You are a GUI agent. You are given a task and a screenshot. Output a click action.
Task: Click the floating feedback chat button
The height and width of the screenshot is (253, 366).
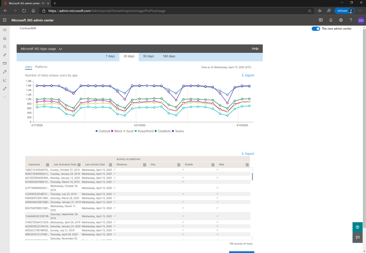pyautogui.click(x=357, y=237)
